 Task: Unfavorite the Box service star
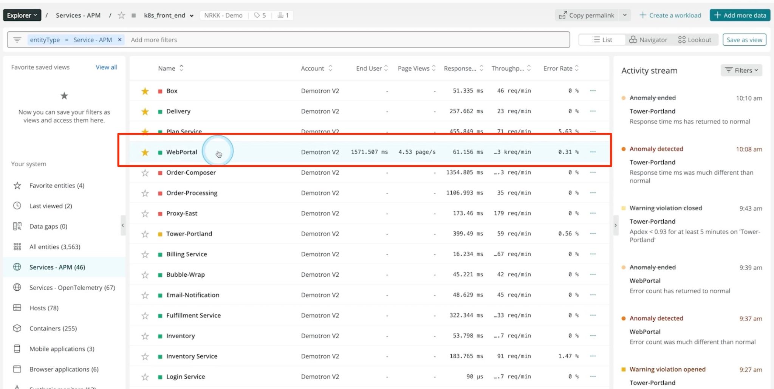tap(145, 91)
